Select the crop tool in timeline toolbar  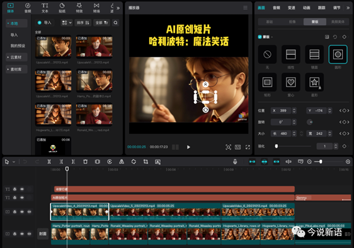coord(146,162)
